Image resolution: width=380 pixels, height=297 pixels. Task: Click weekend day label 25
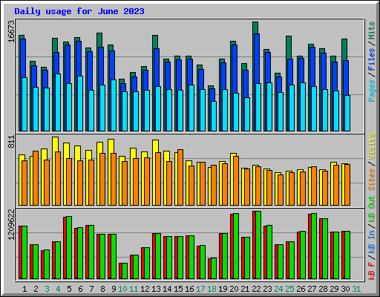(289, 289)
